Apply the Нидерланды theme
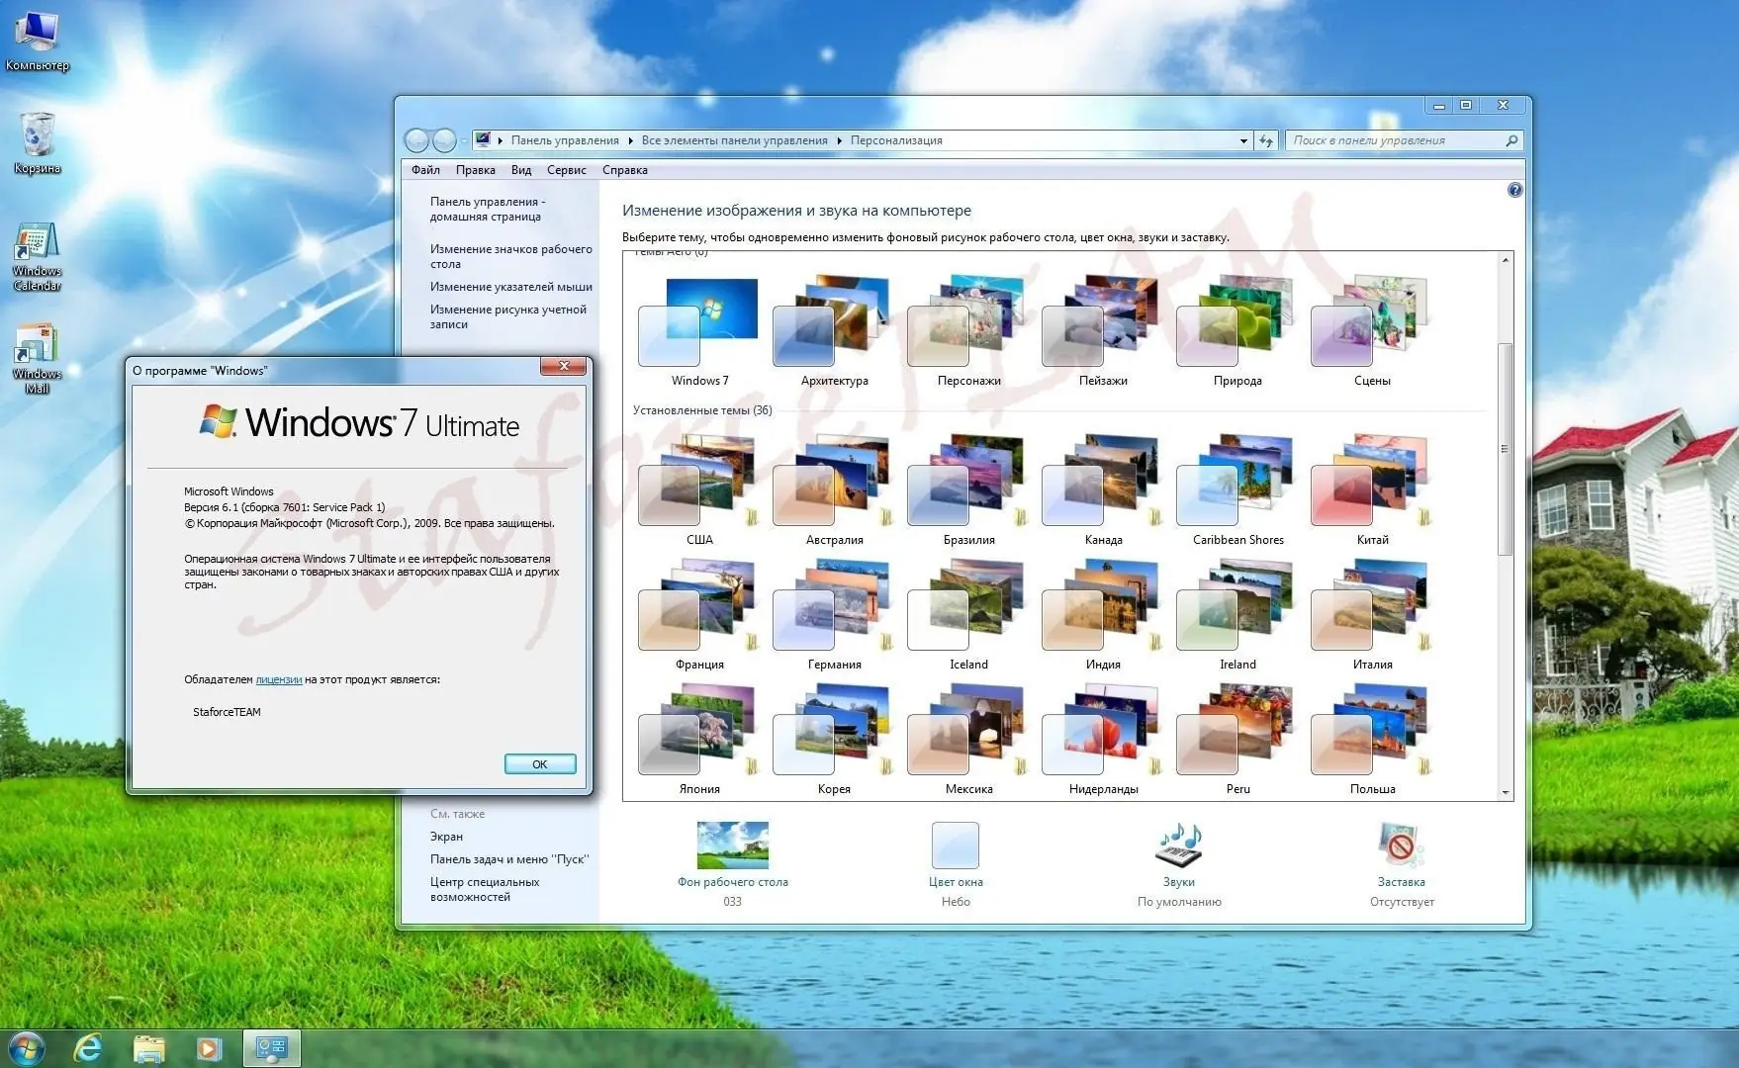This screenshot has width=1739, height=1068. click(1103, 740)
